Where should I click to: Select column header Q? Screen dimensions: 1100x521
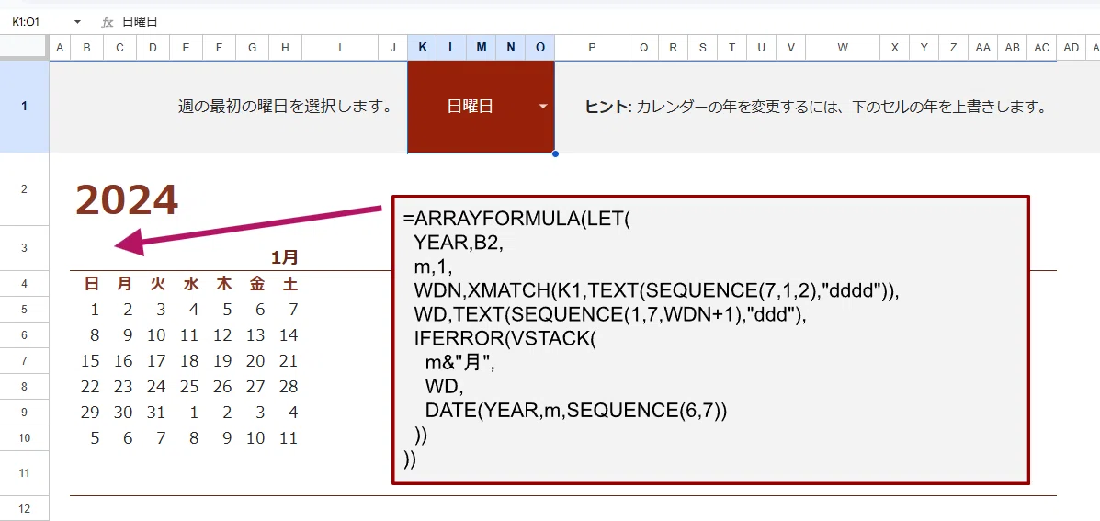coord(643,47)
